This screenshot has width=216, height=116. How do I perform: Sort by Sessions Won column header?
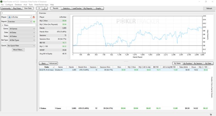tap(105, 67)
